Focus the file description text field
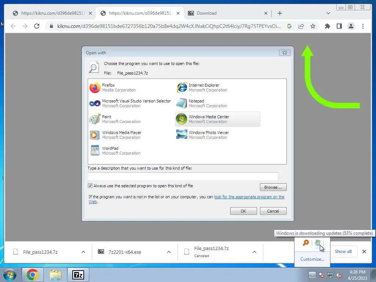Image resolution: width=376 pixels, height=282 pixels. point(183,176)
